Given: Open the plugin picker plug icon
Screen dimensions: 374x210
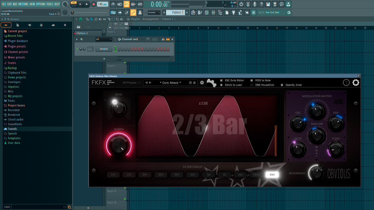Looking at the screenshot, I should click(234, 12).
